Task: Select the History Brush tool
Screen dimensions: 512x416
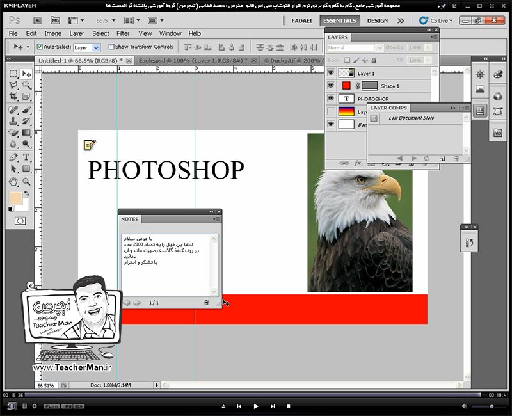Action: click(x=26, y=121)
